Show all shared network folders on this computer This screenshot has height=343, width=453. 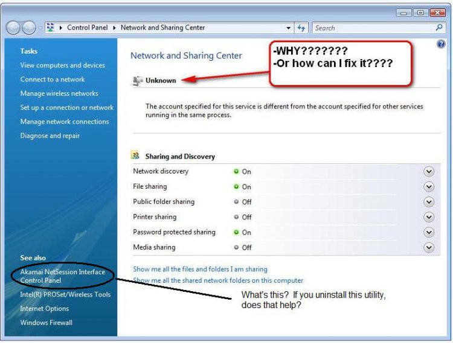point(218,280)
